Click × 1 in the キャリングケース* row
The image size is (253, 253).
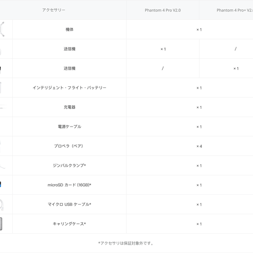point(199,224)
